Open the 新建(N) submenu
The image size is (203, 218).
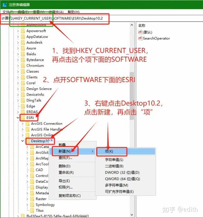73,151
